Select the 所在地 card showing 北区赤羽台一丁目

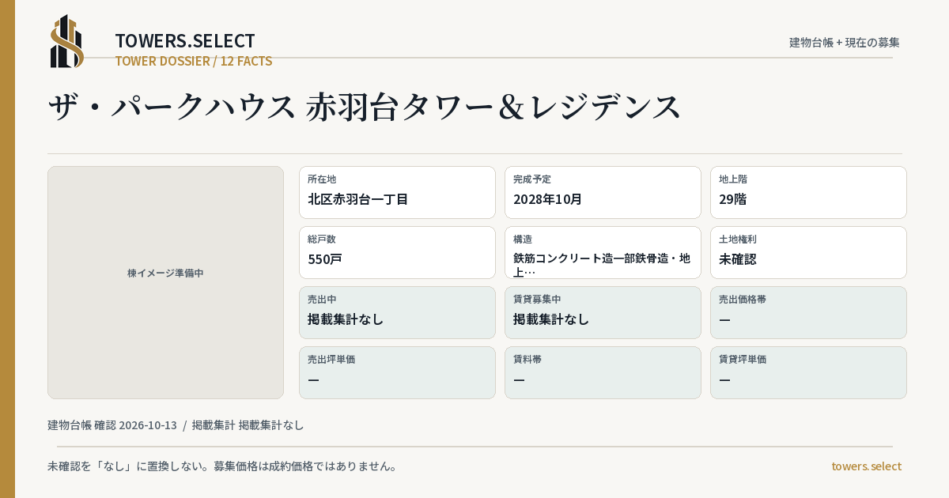[x=397, y=192]
